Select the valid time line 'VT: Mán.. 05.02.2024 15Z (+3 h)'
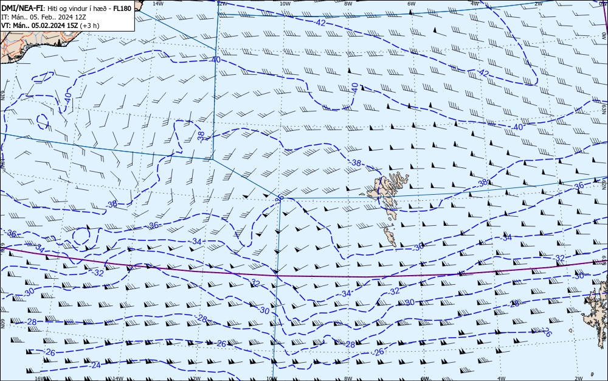 pyautogui.click(x=50, y=26)
